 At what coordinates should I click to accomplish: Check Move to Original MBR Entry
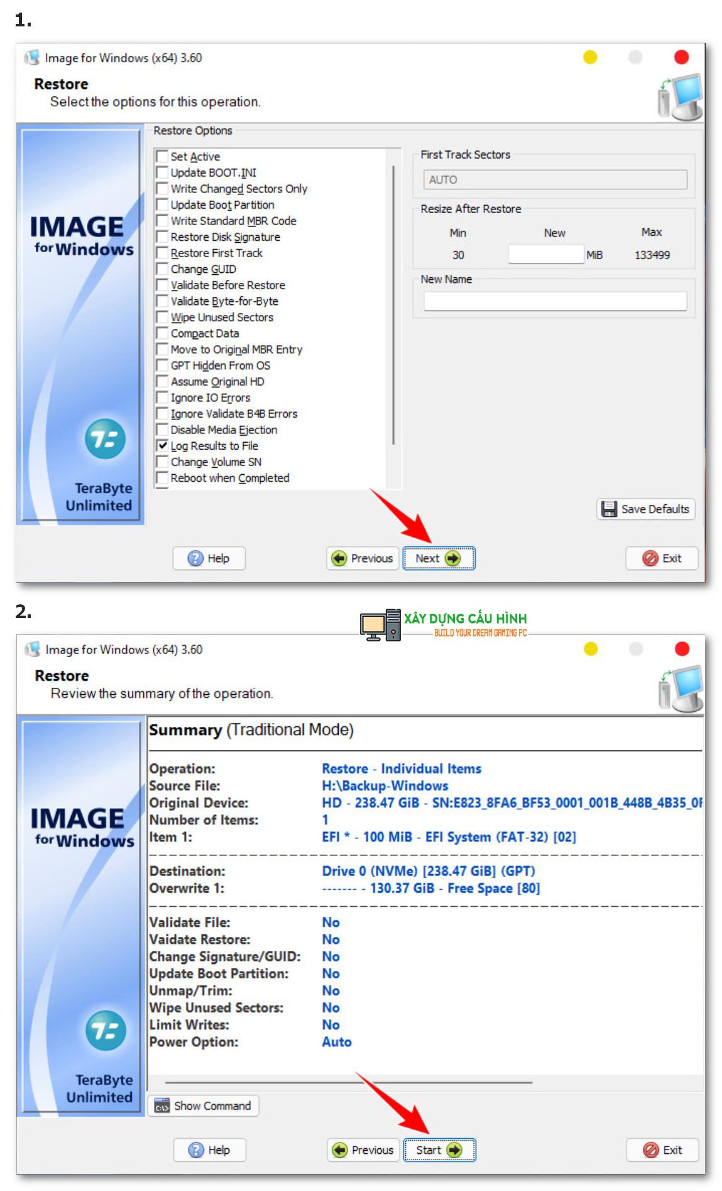(x=162, y=349)
